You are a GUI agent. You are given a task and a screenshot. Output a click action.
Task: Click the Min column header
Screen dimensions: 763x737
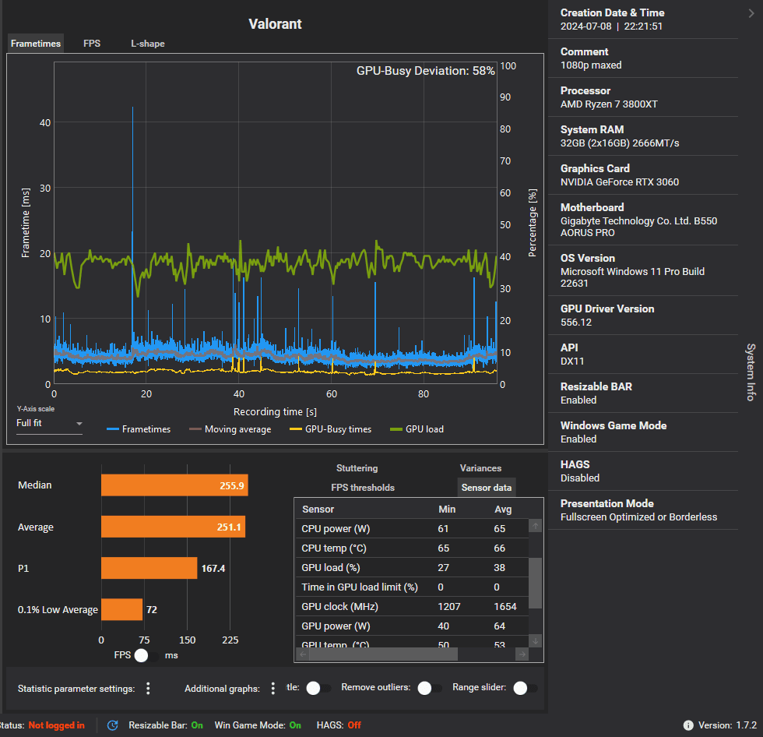click(x=447, y=510)
